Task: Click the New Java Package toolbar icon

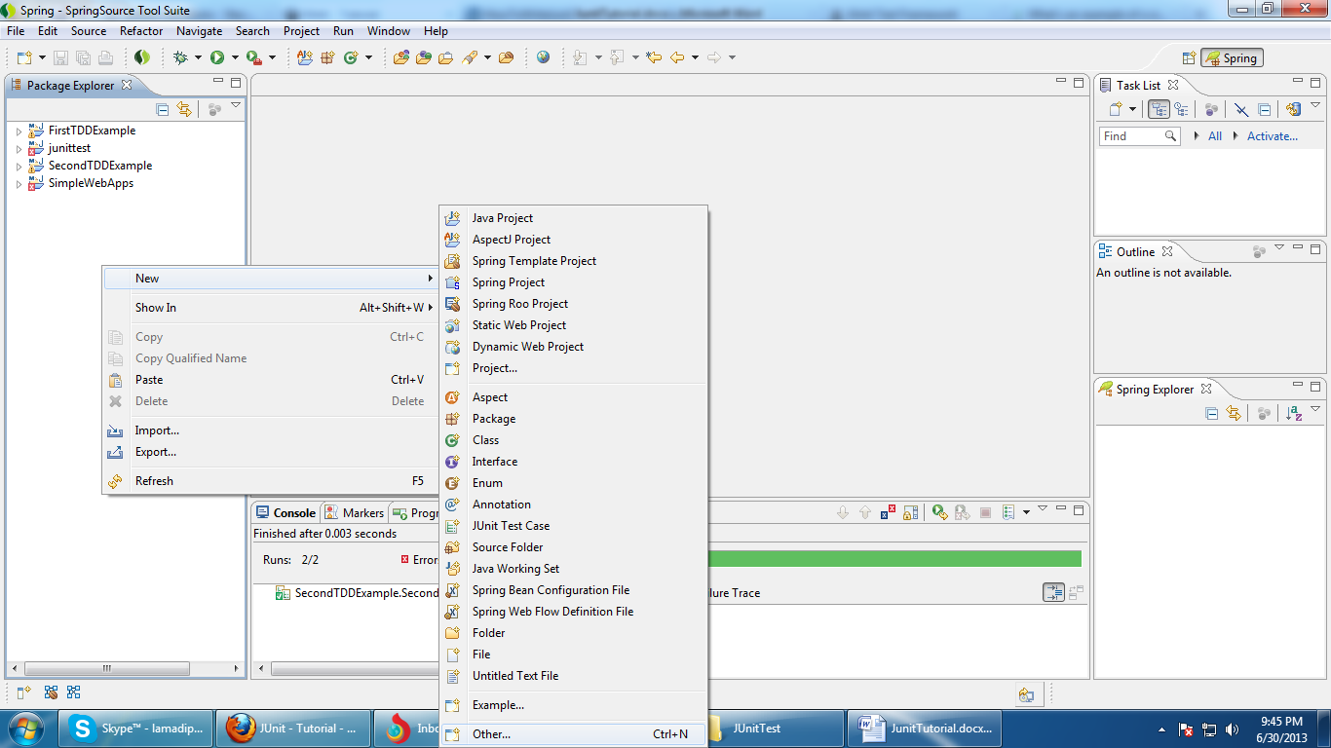Action: click(327, 57)
